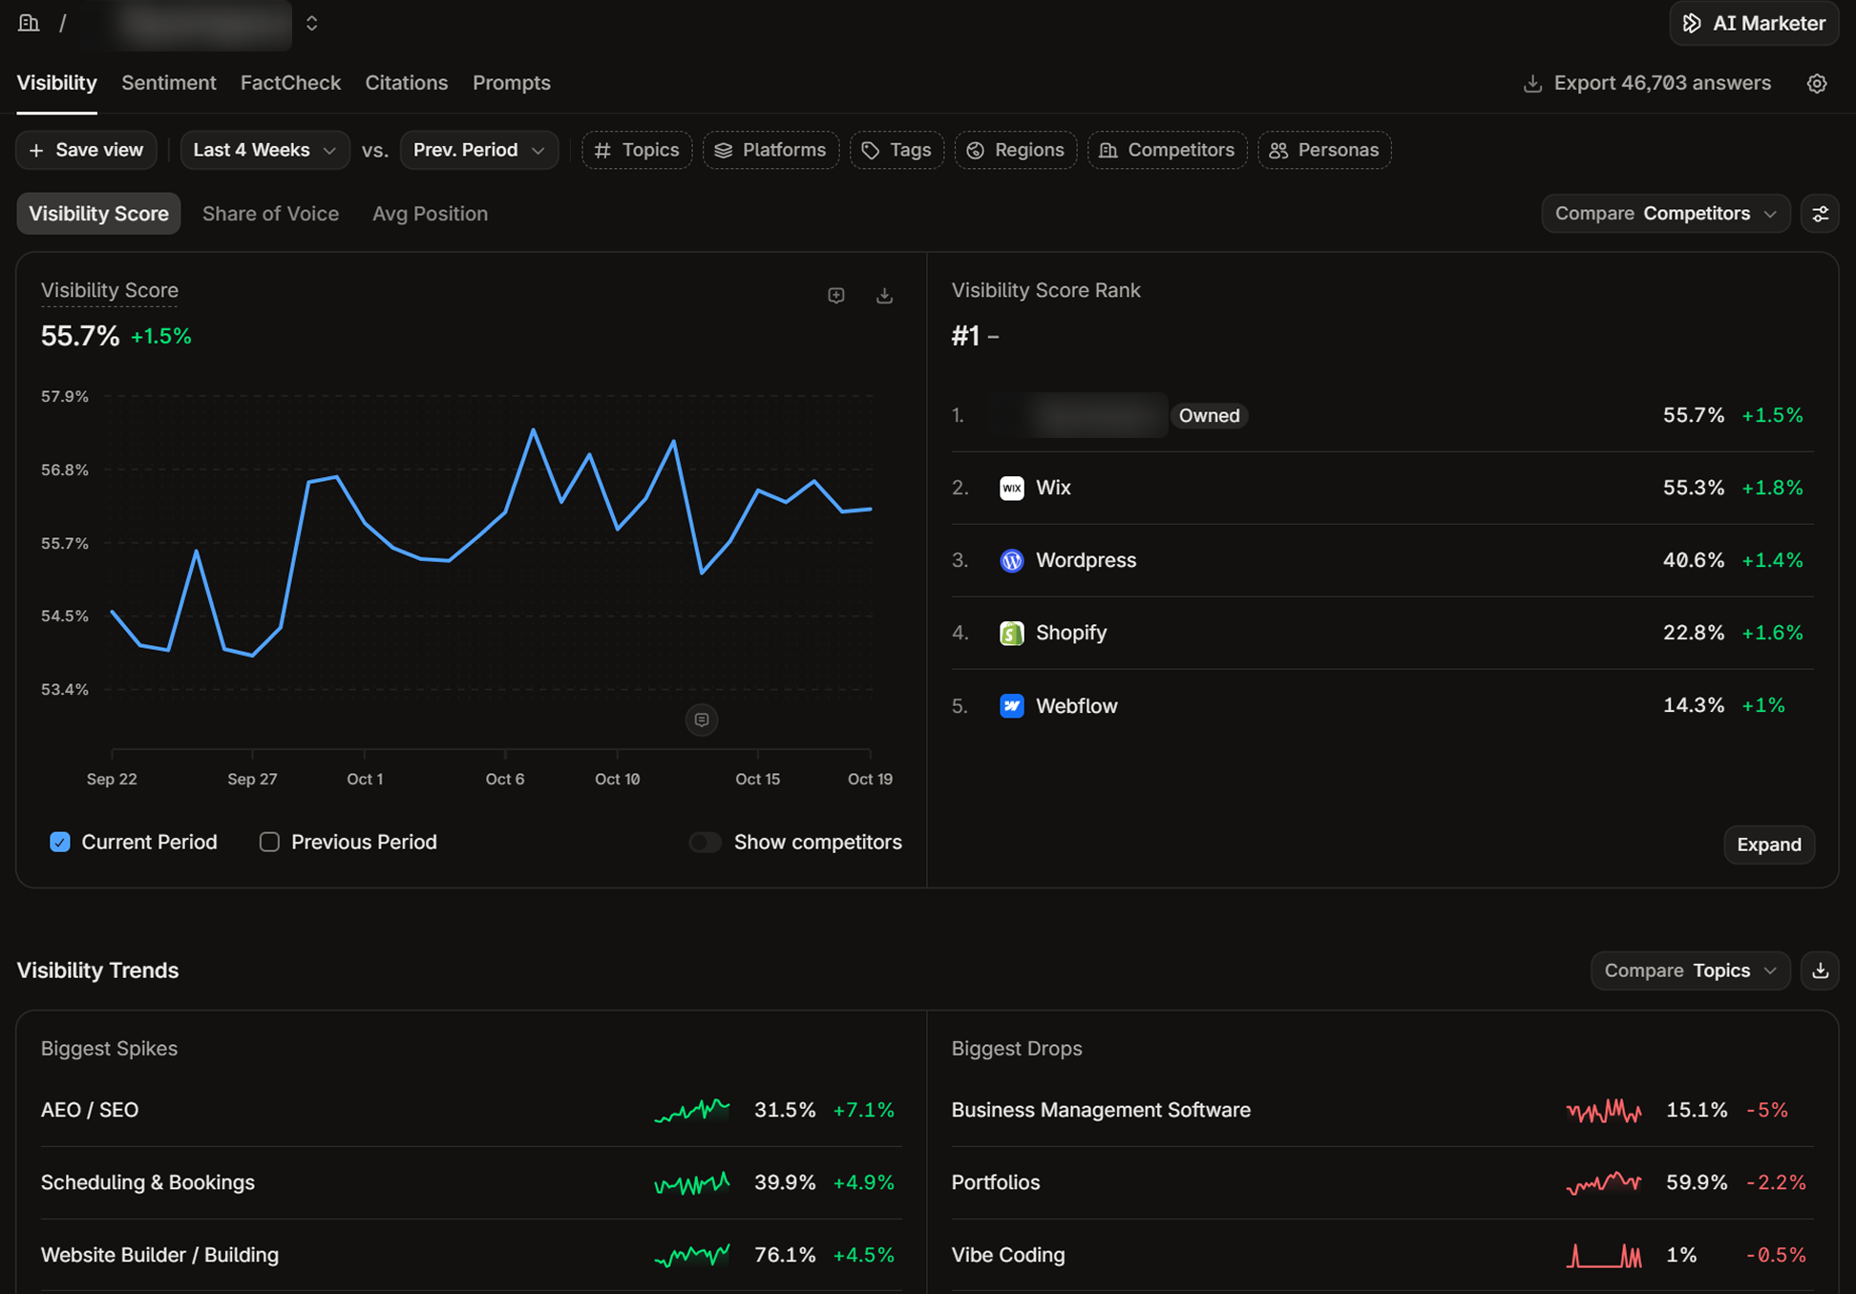Filter by Regions

(x=1015, y=150)
